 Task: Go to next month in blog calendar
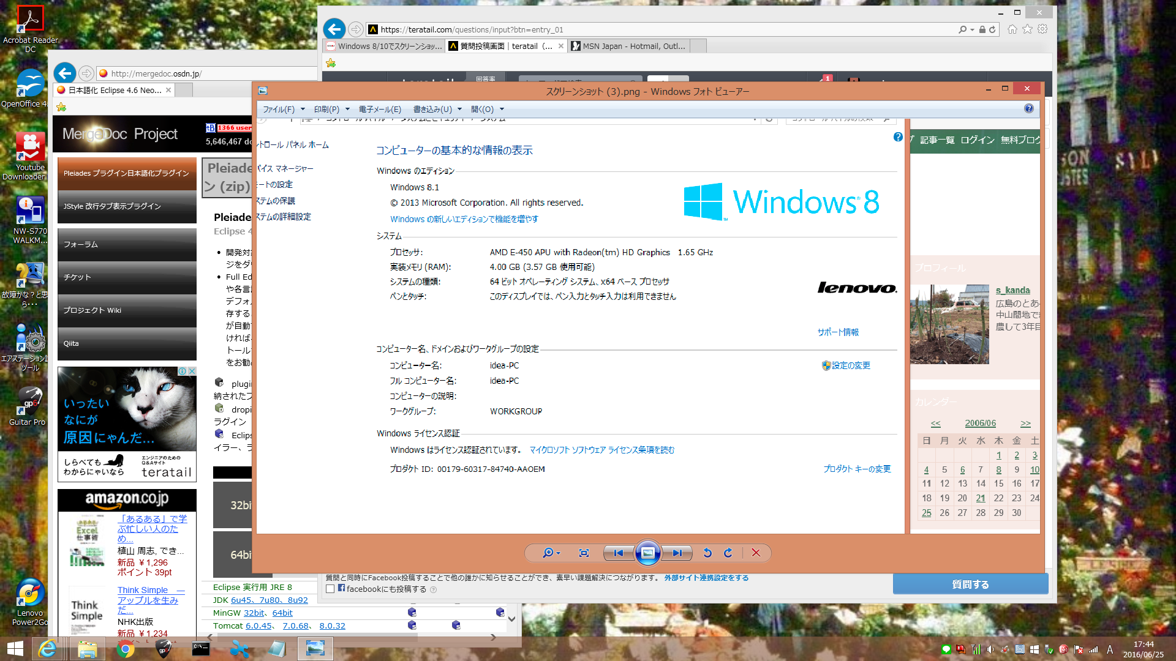point(1025,423)
